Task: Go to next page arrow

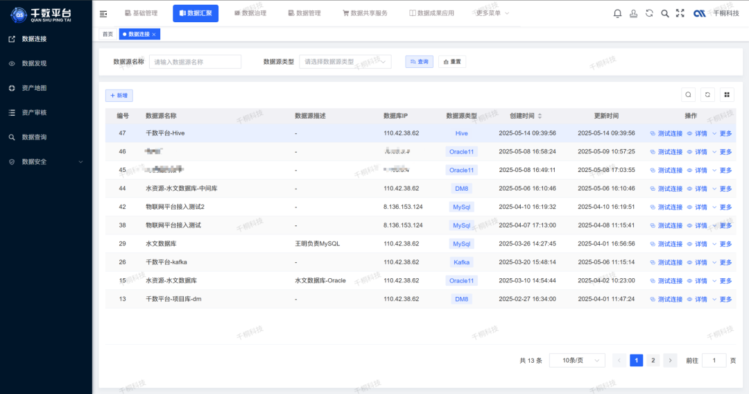Action: 670,361
